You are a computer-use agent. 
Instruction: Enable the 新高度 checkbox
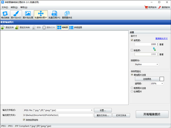click(132, 50)
